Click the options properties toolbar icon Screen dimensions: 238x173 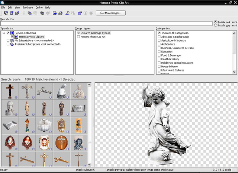pyautogui.click(x=80, y=13)
